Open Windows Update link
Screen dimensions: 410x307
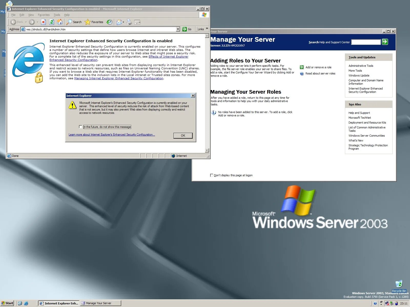[359, 75]
